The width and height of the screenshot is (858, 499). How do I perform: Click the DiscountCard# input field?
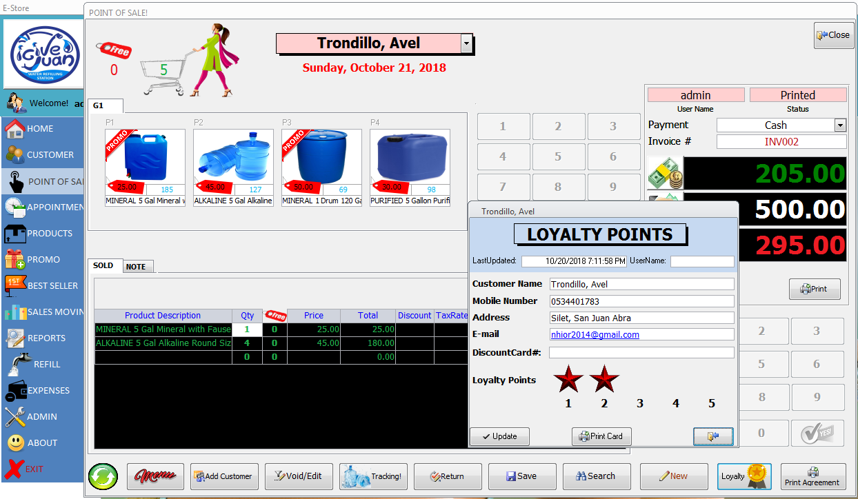click(x=641, y=352)
